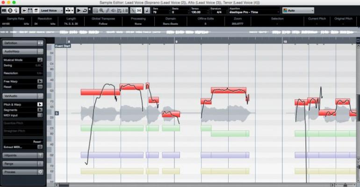Click the Bars value field showing 79
The width and height of the screenshot is (360, 187).
[x=160, y=12]
